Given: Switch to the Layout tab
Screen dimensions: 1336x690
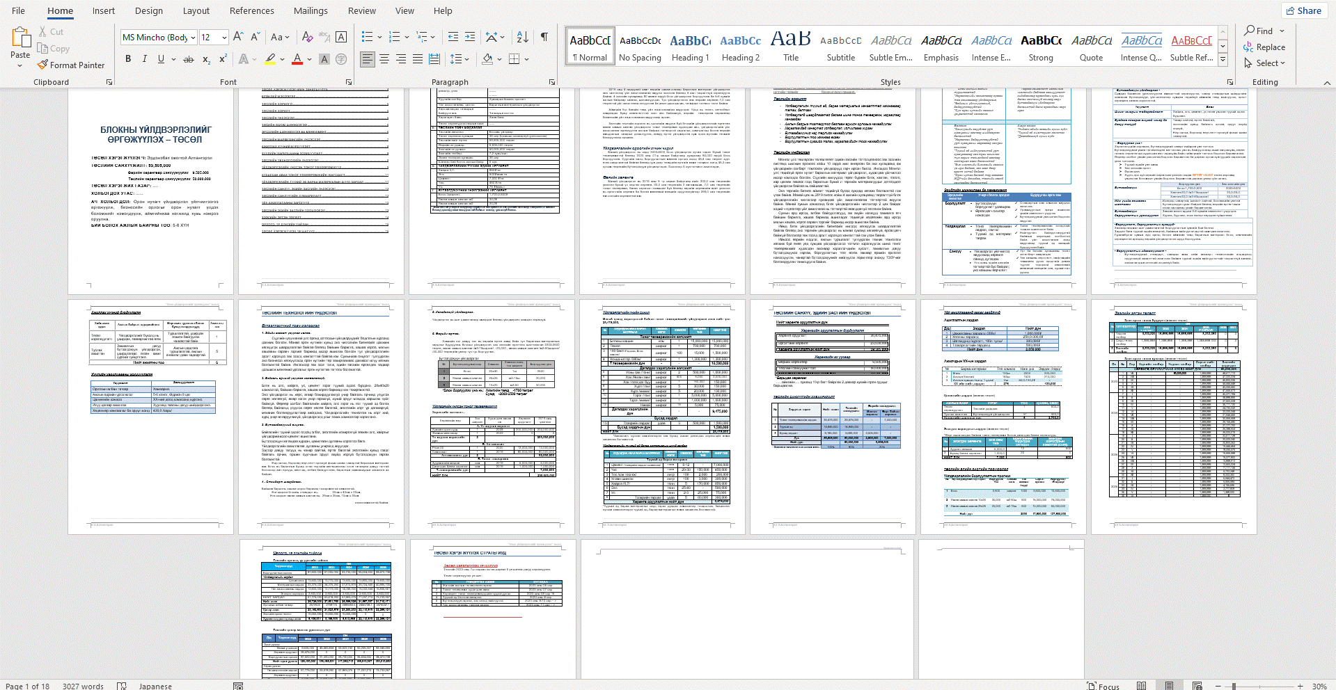Looking at the screenshot, I should [196, 10].
